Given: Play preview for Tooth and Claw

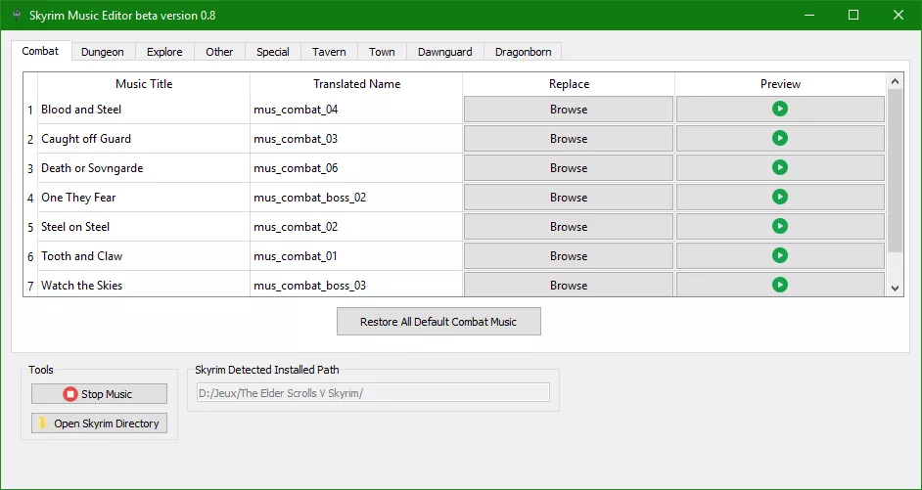Looking at the screenshot, I should click(780, 256).
